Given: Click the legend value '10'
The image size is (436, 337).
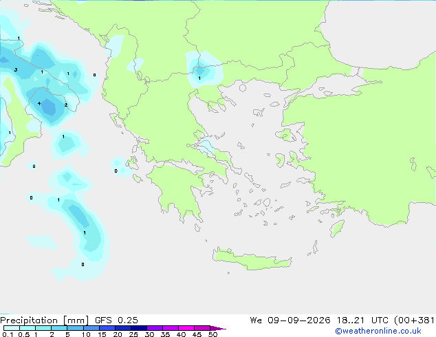Looking at the screenshot, I should pos(86,334).
